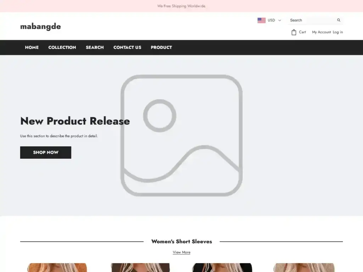Focus the Search input field
Image resolution: width=363 pixels, height=272 pixels.
(x=313, y=20)
